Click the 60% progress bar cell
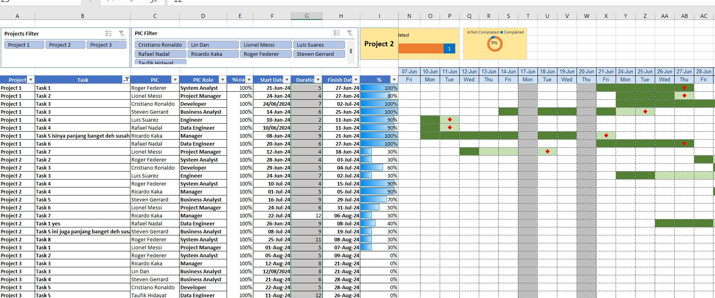Viewport: 715px width, 298px height. [379, 168]
